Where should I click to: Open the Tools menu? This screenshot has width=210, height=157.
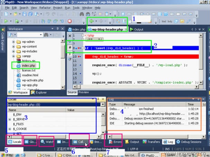[x=76, y=8]
